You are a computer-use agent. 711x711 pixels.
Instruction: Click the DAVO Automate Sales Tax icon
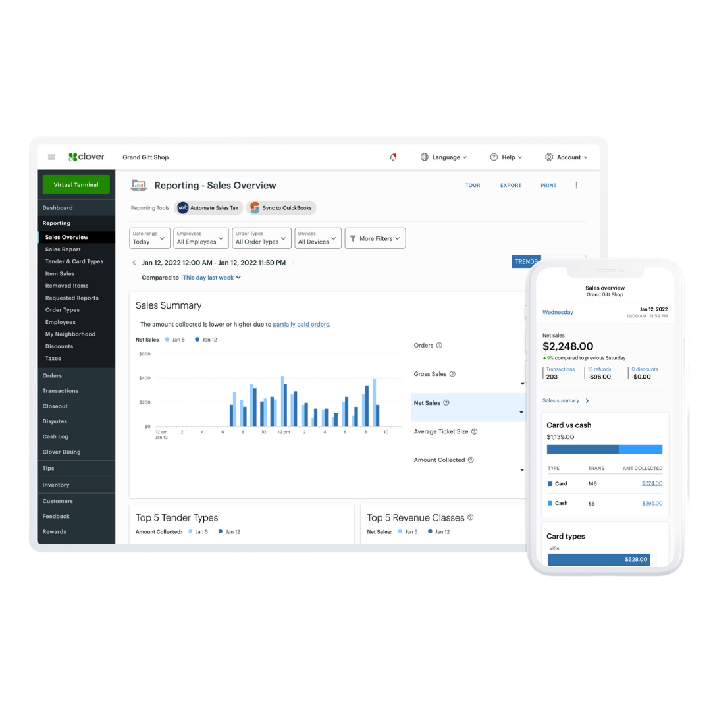pyautogui.click(x=183, y=207)
